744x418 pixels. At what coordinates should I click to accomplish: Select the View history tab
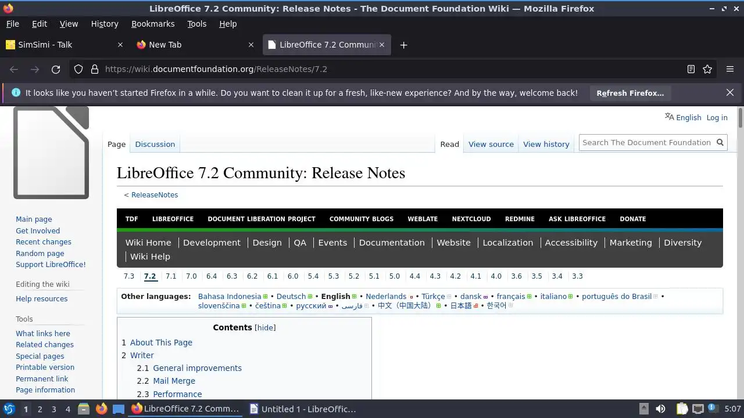click(x=546, y=144)
